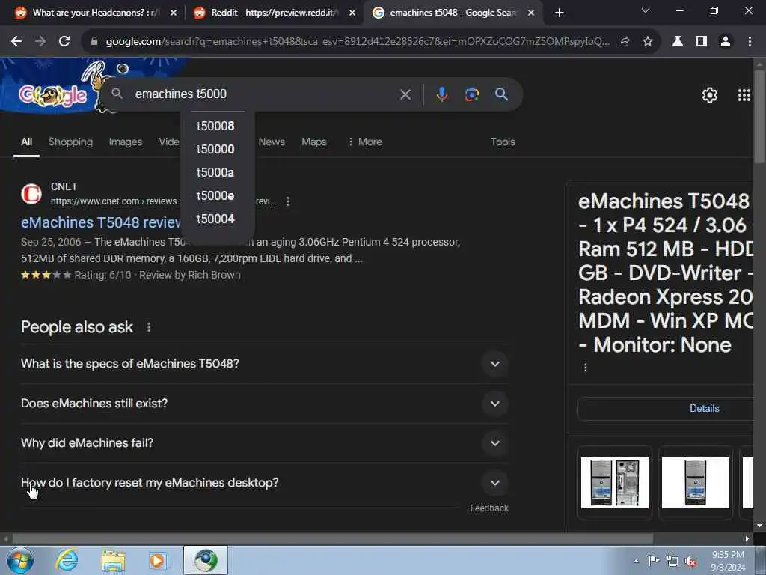Clear the search box with the X icon
Viewport: 766px width, 575px height.
[405, 94]
